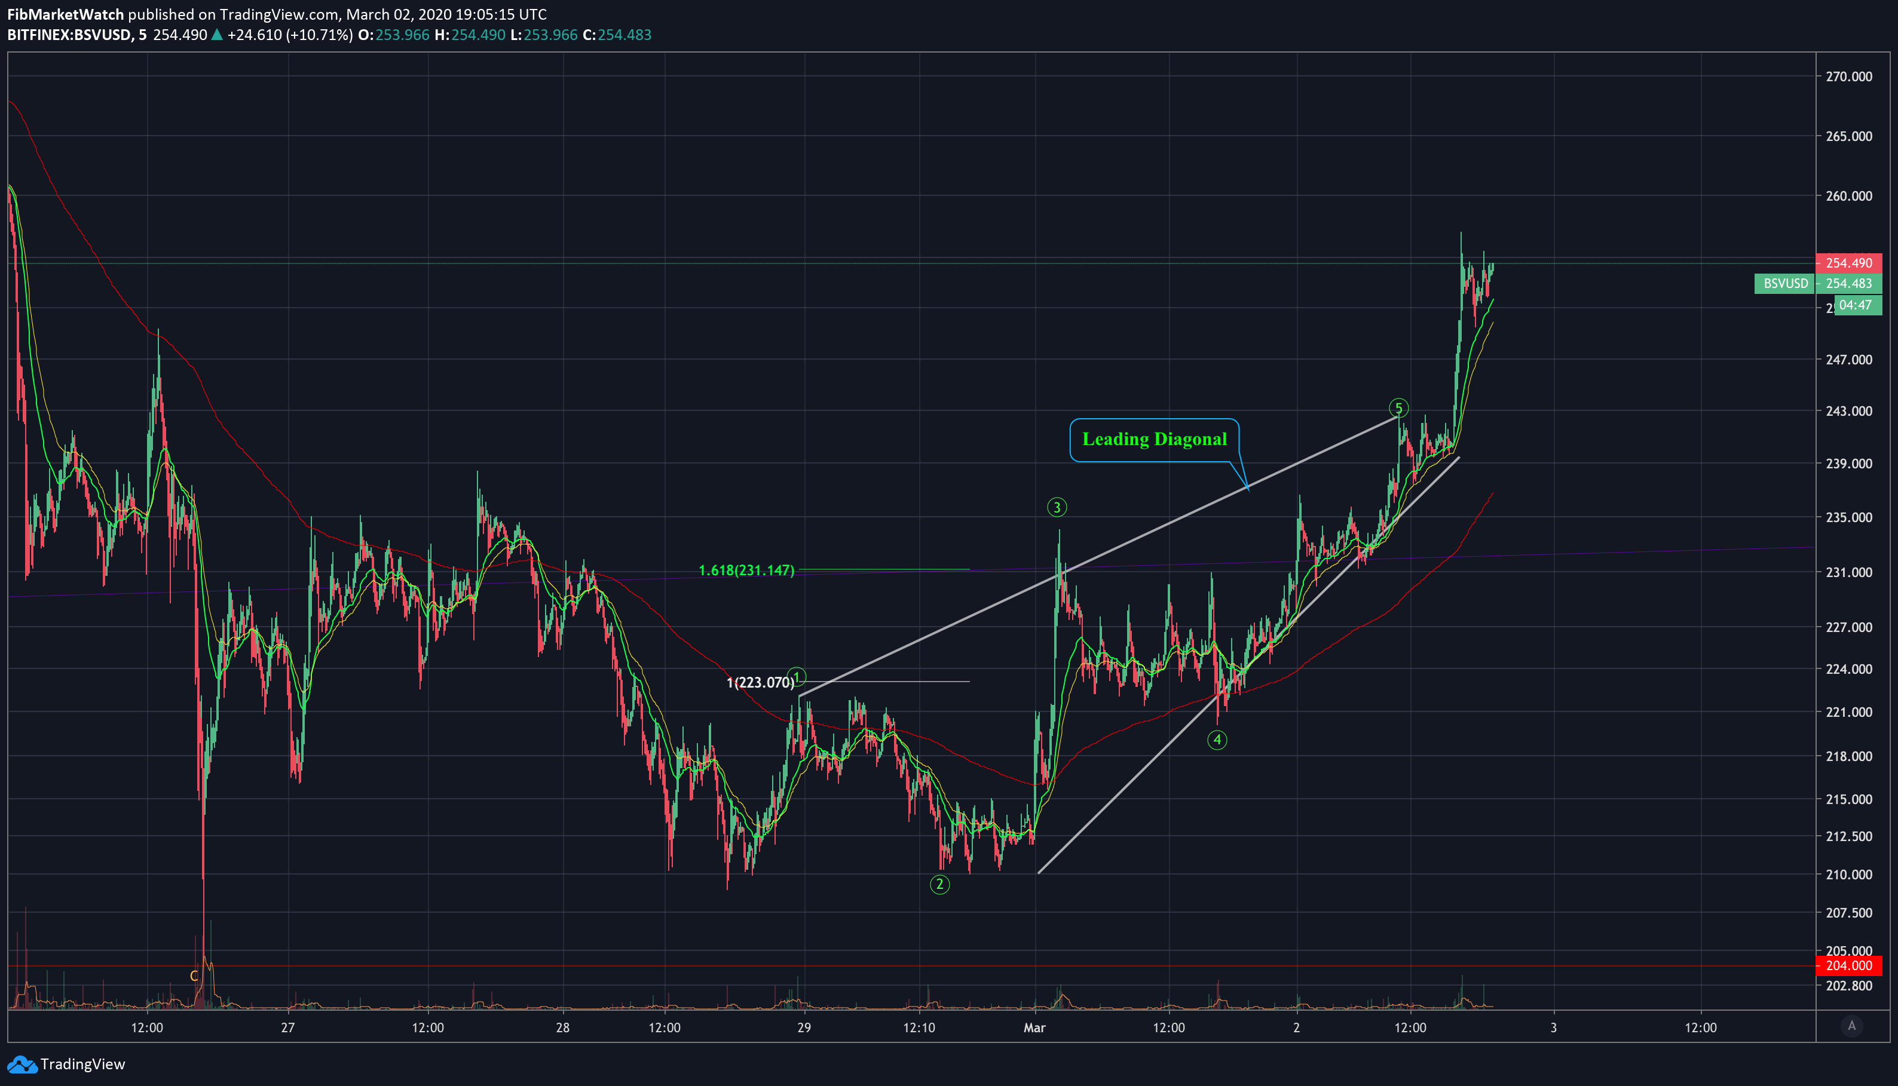Click the FibMarketWatch author name
The width and height of the screenshot is (1898, 1086).
[66, 14]
